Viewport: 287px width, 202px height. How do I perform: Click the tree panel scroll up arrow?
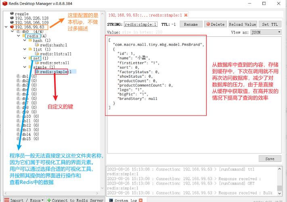(x=102, y=14)
